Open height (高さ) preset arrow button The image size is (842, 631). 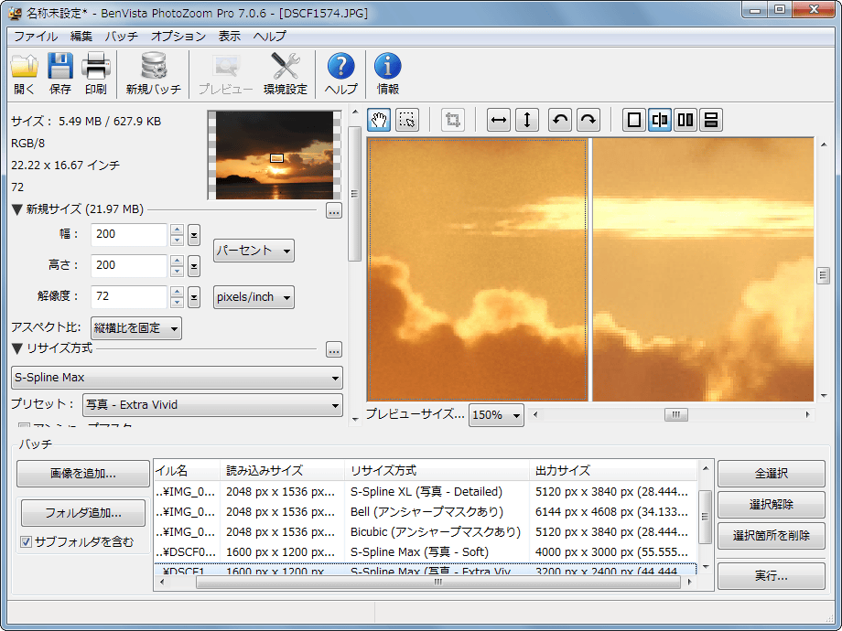(x=194, y=265)
